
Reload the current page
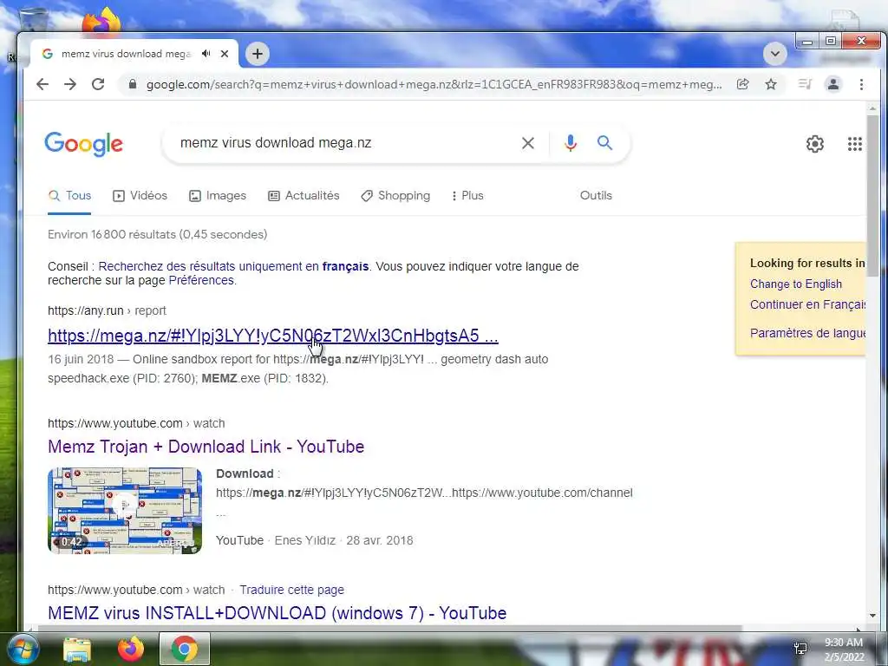click(98, 84)
